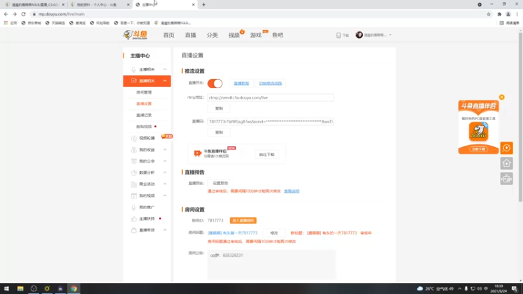Click 前往下载 for 斗鱼直播伴侣

(x=267, y=155)
